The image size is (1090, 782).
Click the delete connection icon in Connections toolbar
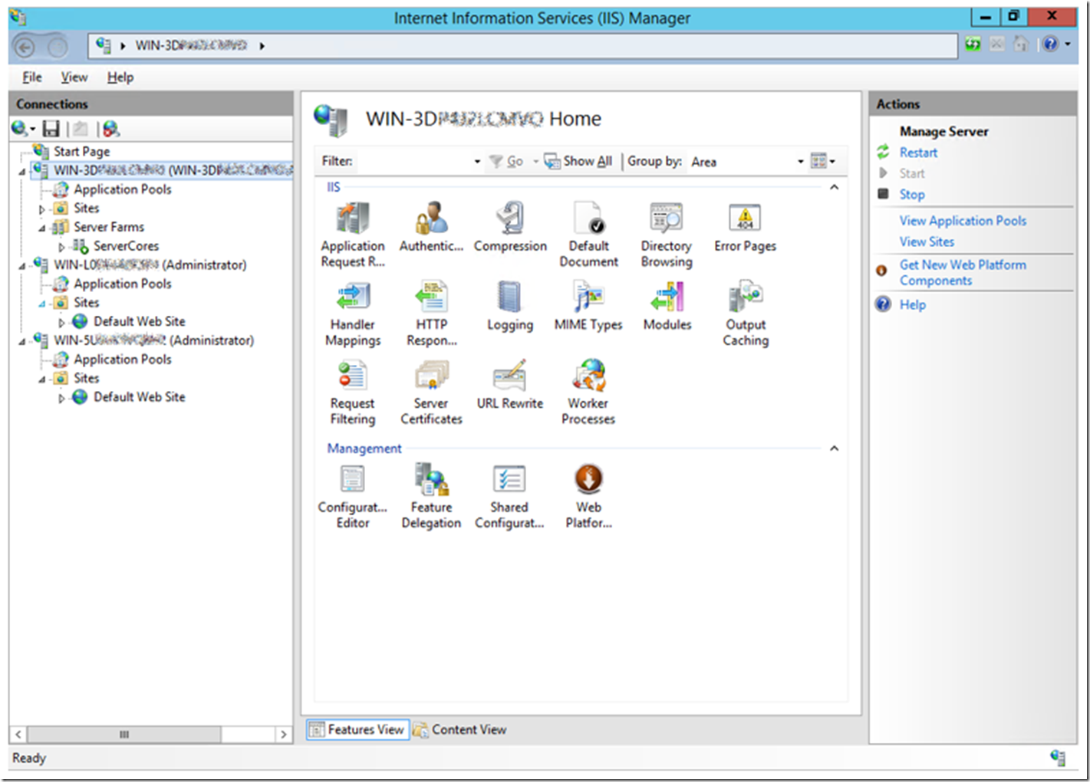click(110, 129)
